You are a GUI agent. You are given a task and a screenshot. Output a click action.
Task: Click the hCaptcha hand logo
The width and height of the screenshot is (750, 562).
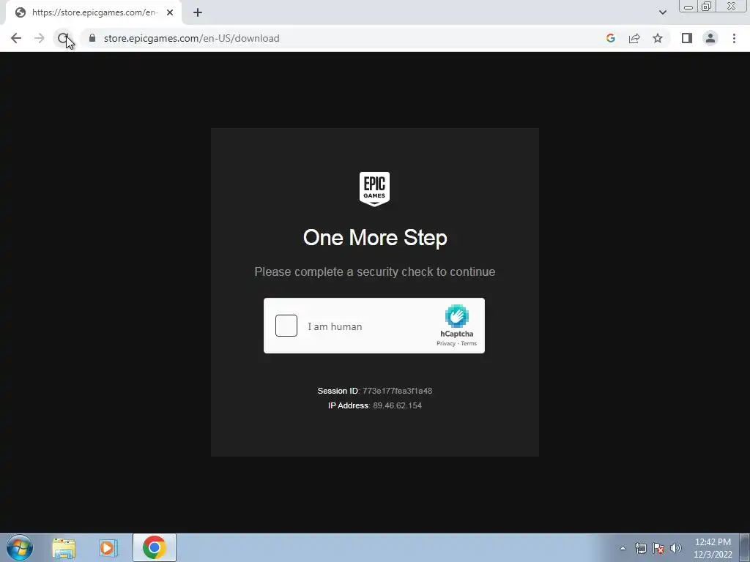pos(457,316)
